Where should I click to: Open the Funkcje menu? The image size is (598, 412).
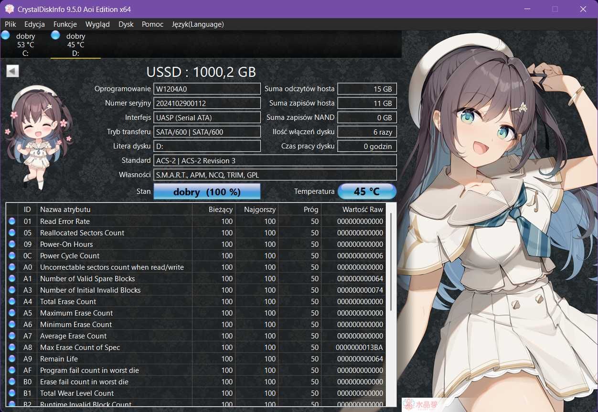65,24
